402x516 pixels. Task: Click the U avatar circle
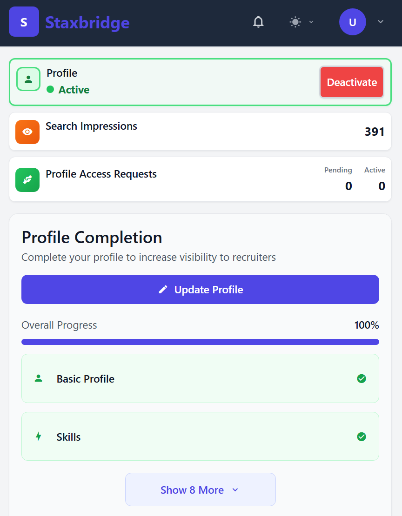click(x=353, y=21)
